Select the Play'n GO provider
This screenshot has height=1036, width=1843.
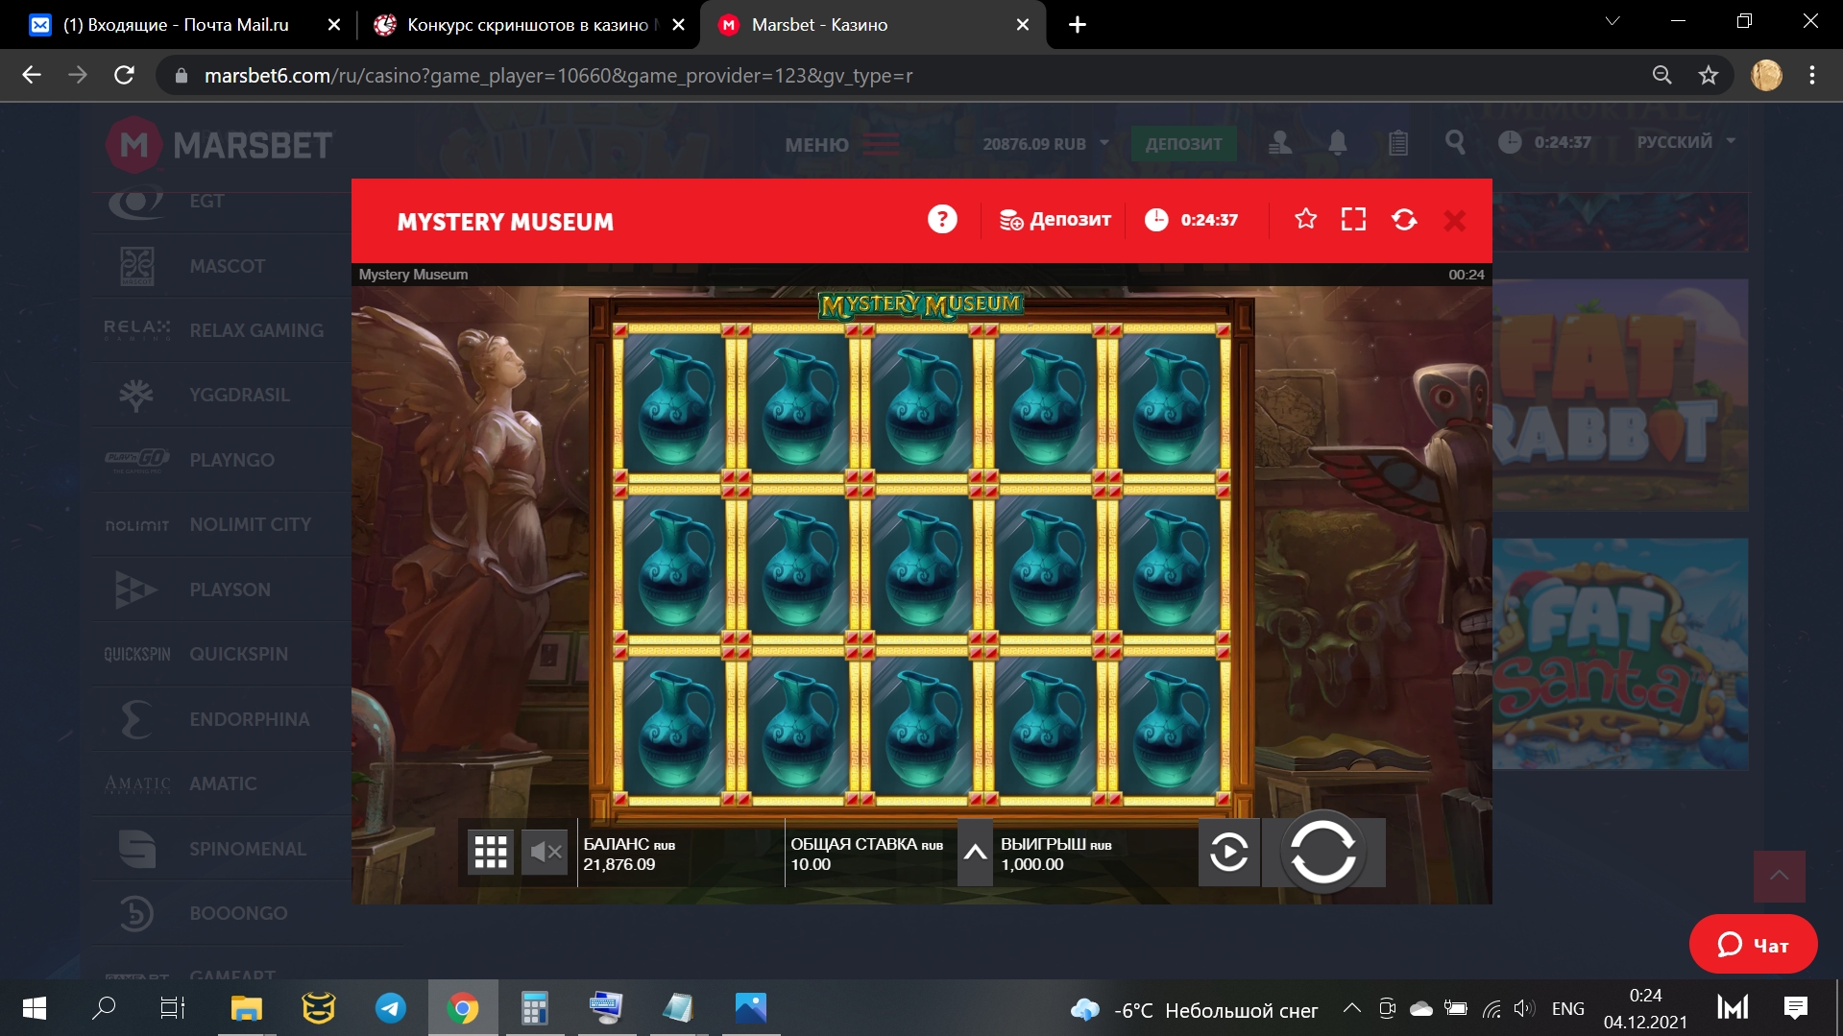click(x=222, y=460)
